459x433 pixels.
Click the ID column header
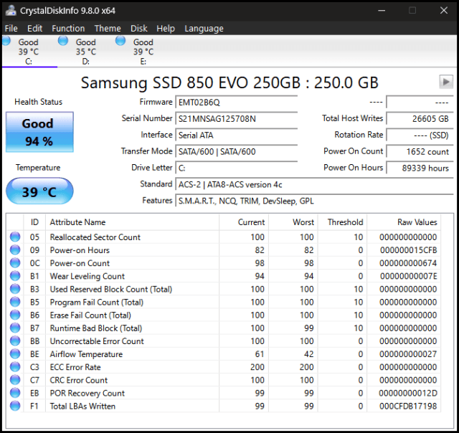click(34, 222)
